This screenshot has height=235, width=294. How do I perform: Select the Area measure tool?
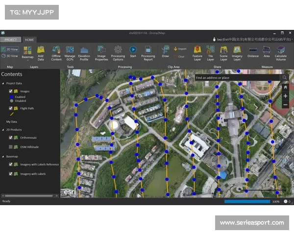[x=267, y=52]
